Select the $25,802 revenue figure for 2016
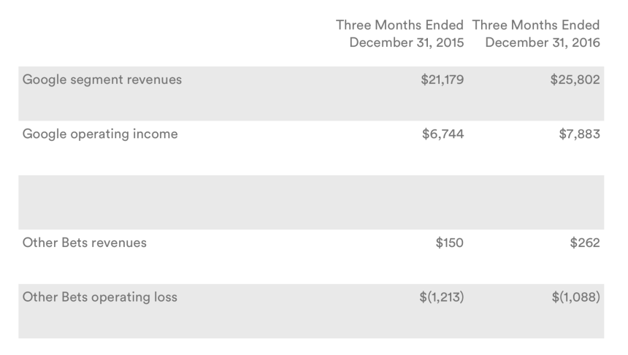The height and width of the screenshot is (355, 628). pos(575,80)
